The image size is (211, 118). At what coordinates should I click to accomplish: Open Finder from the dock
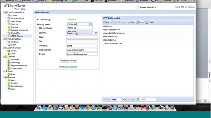(x=39, y=107)
